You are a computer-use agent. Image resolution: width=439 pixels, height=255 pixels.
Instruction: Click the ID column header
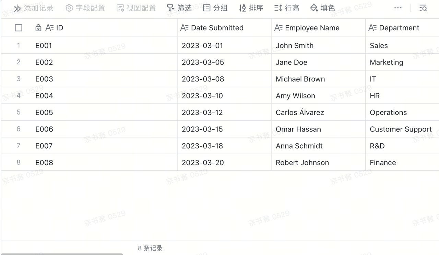pos(106,28)
